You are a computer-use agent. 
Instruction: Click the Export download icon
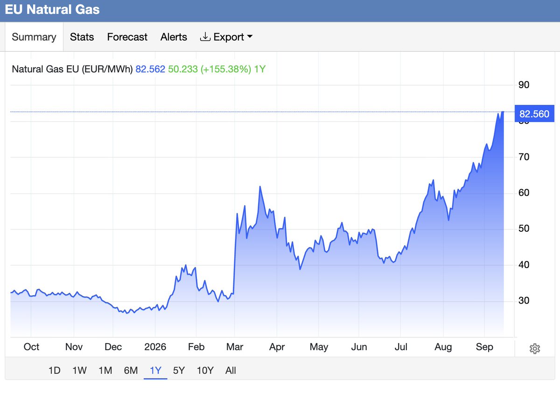coord(205,37)
